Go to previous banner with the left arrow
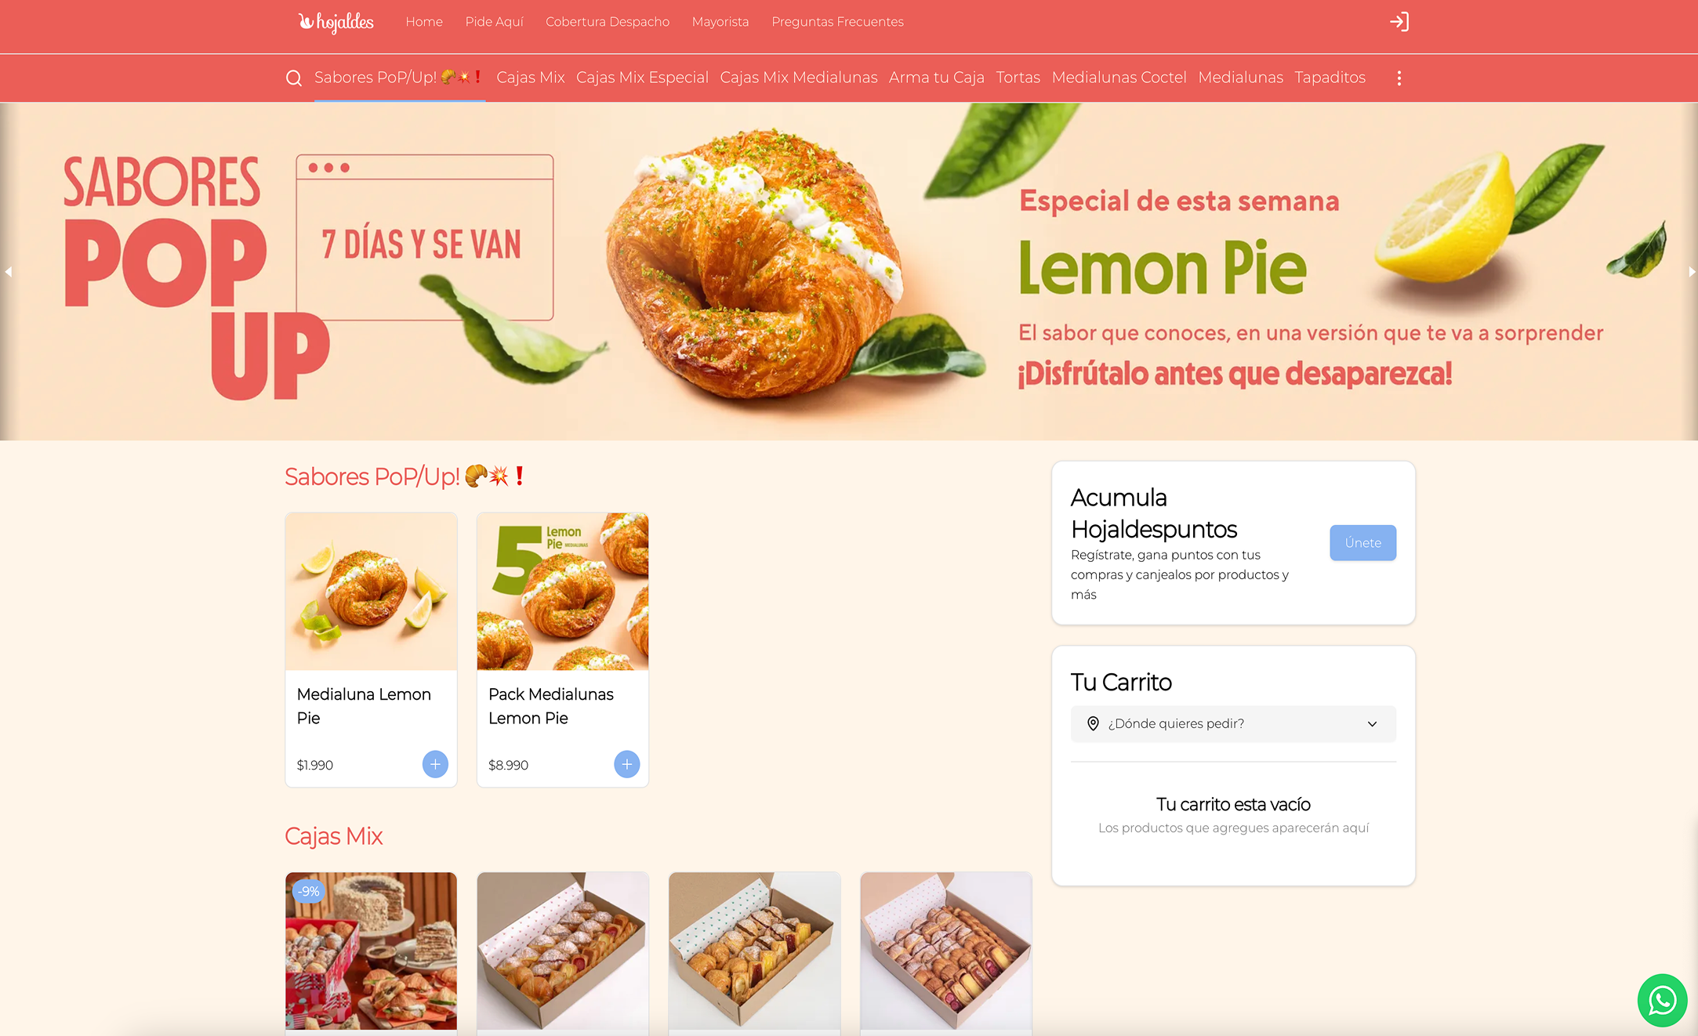 9,272
